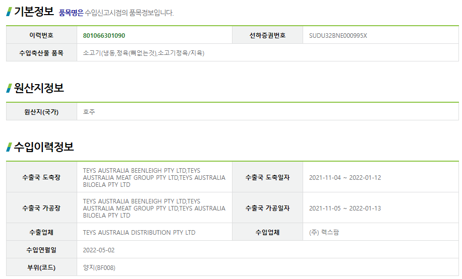Viewport: 462px width, 279px height.
Task: Click the 부위(코드) label cell
Action: 41,267
